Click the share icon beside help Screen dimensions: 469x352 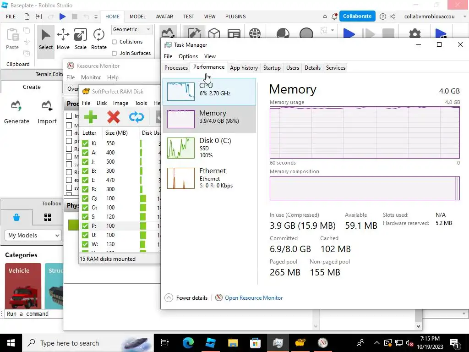pyautogui.click(x=393, y=16)
